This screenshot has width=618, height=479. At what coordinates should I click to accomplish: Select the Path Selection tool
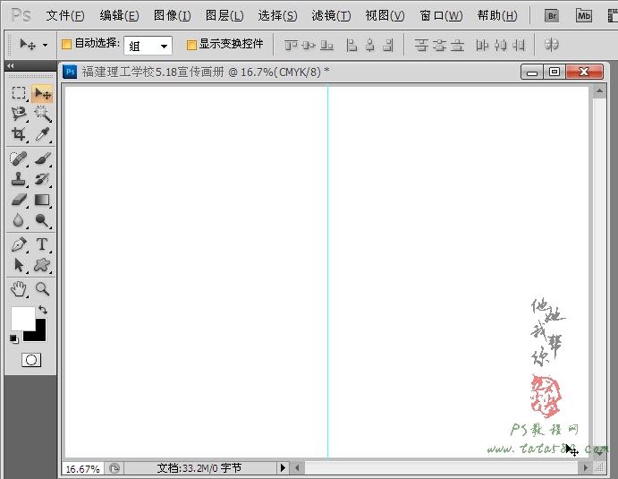[x=19, y=265]
